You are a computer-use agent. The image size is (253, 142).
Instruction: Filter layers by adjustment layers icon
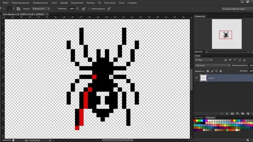(230, 60)
